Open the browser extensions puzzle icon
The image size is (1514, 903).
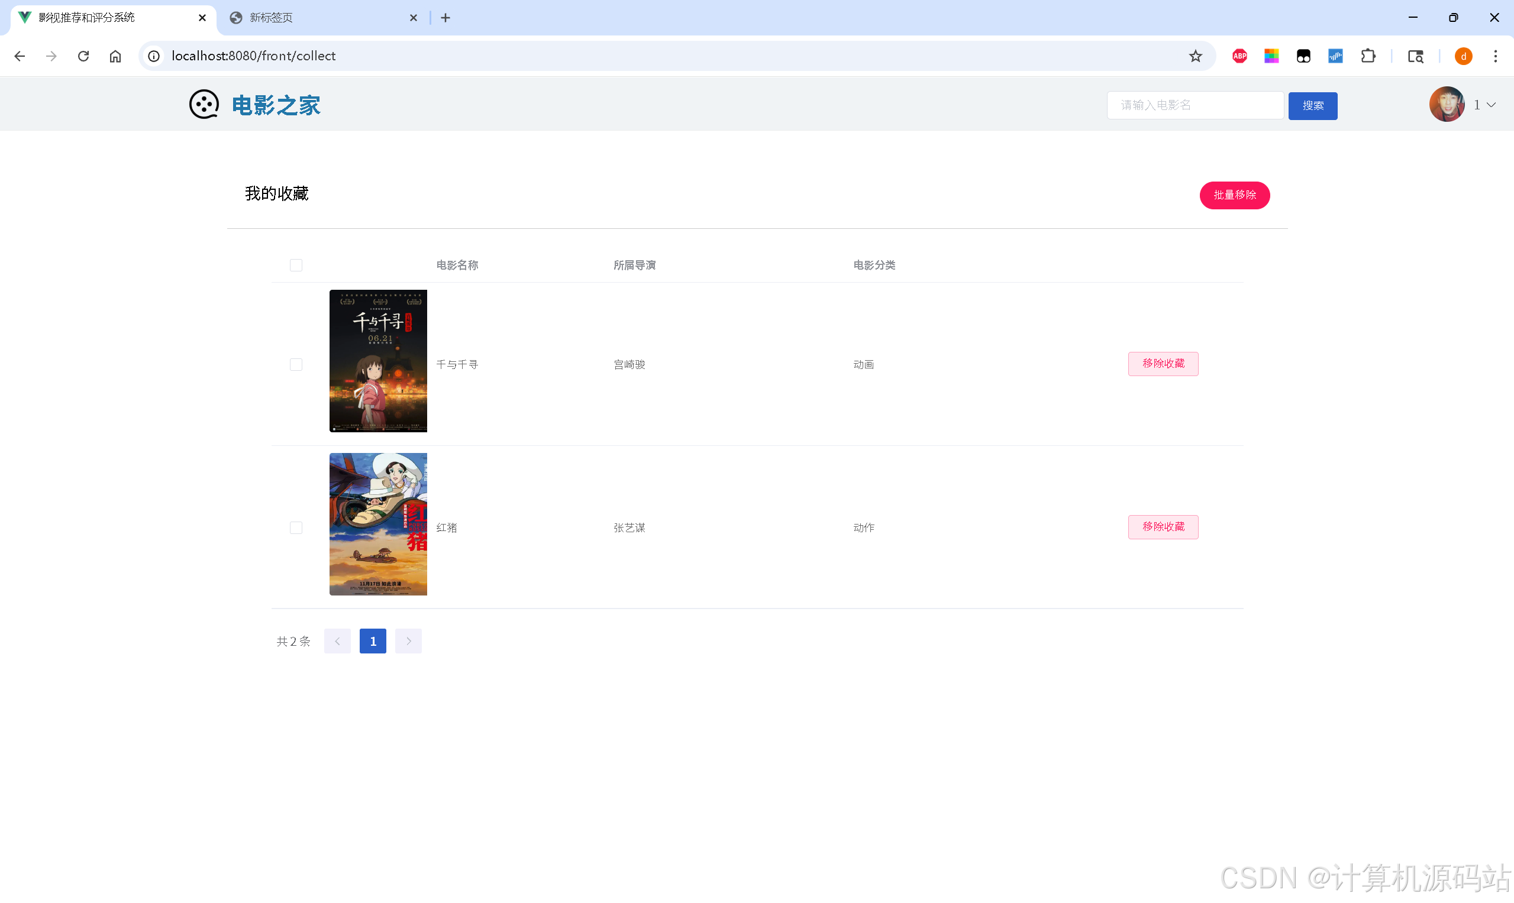click(1368, 56)
